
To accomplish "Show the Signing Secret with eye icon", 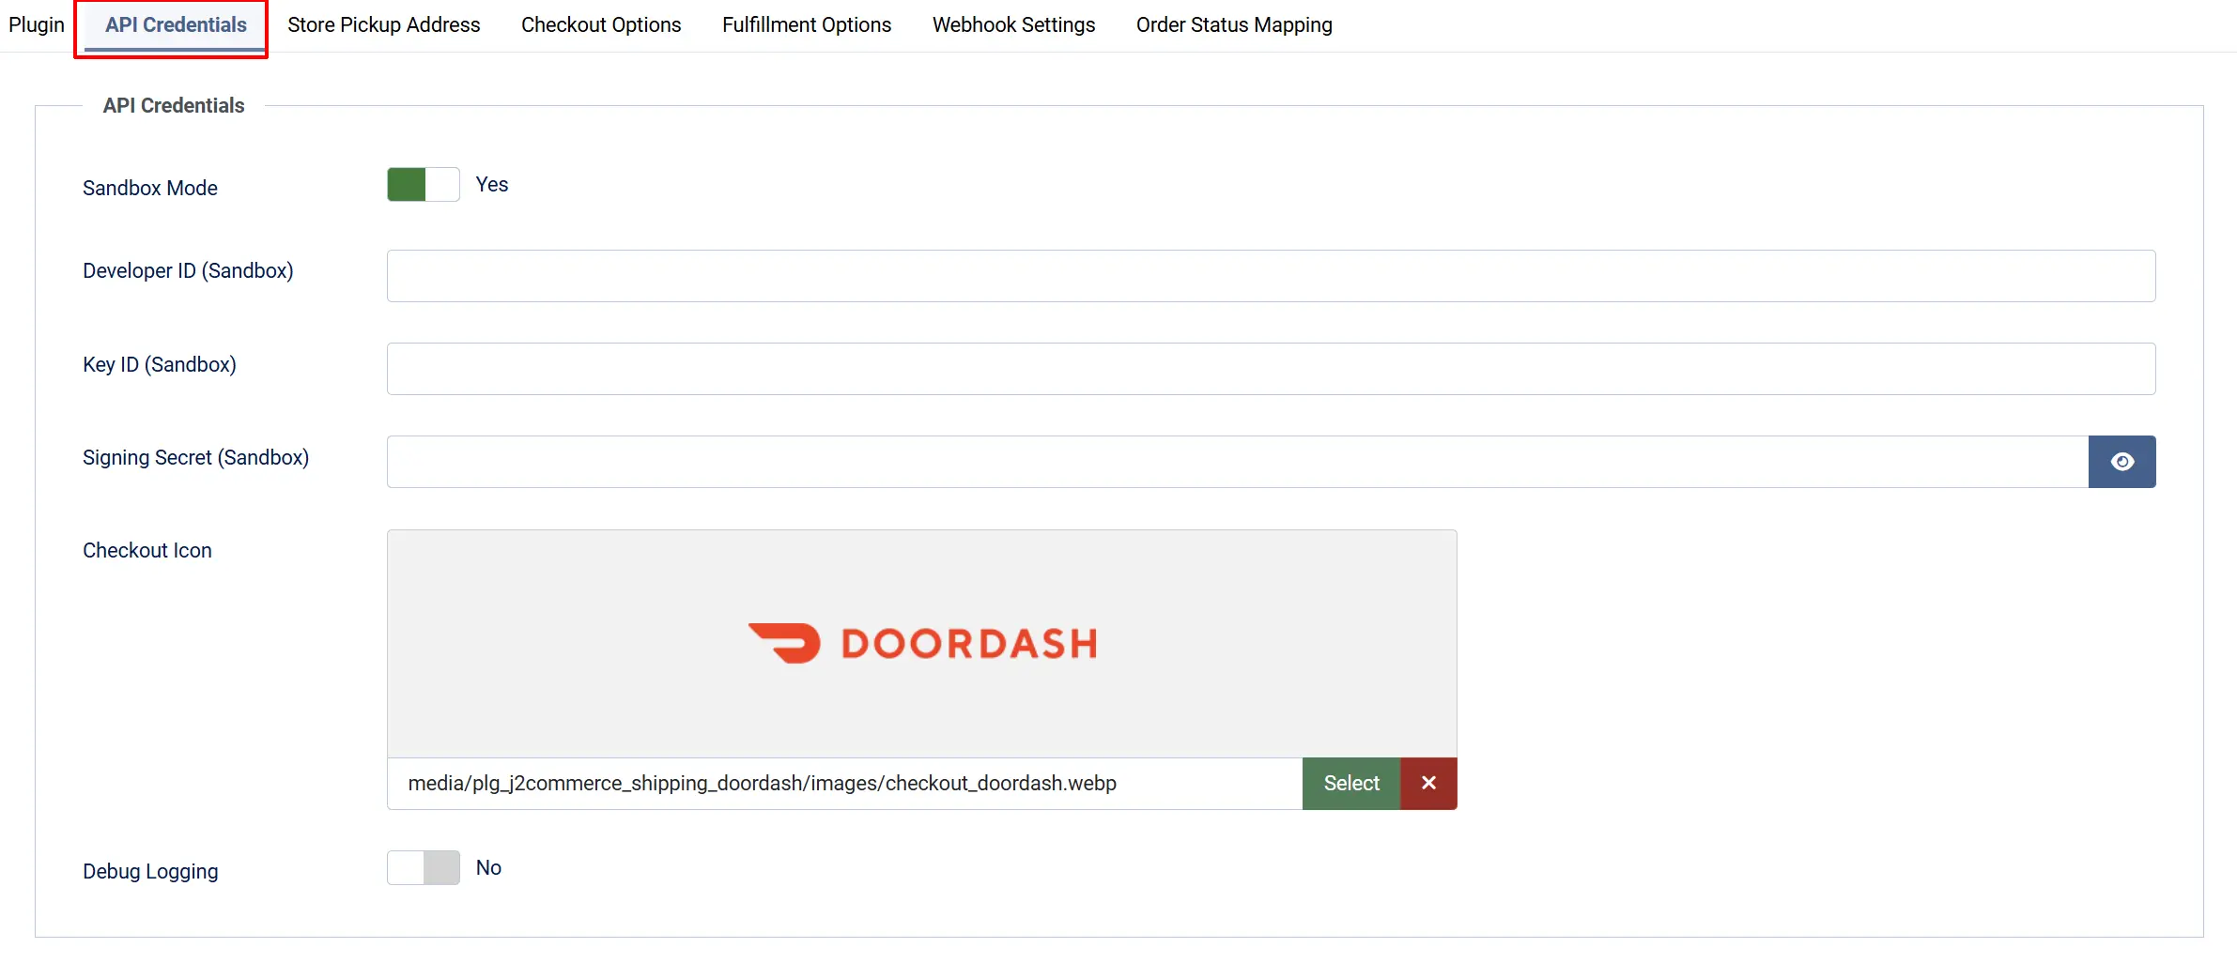I will tap(2121, 462).
